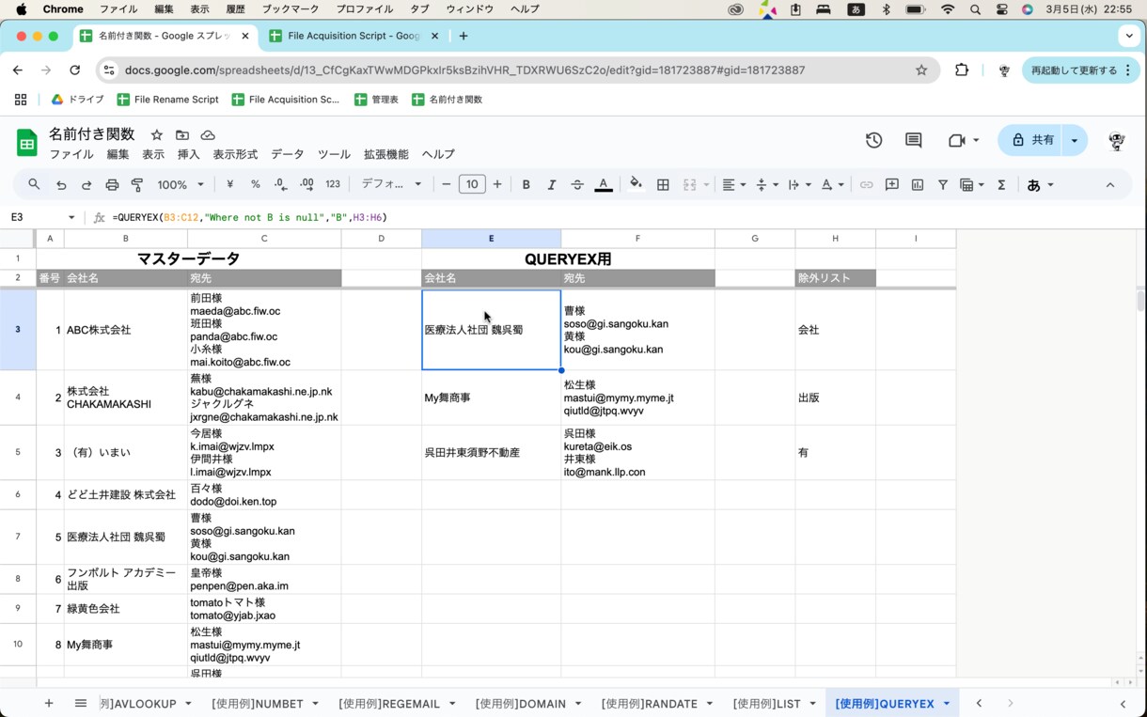Add a comment using toolbar icon
This screenshot has height=717, width=1147.
tap(892, 185)
